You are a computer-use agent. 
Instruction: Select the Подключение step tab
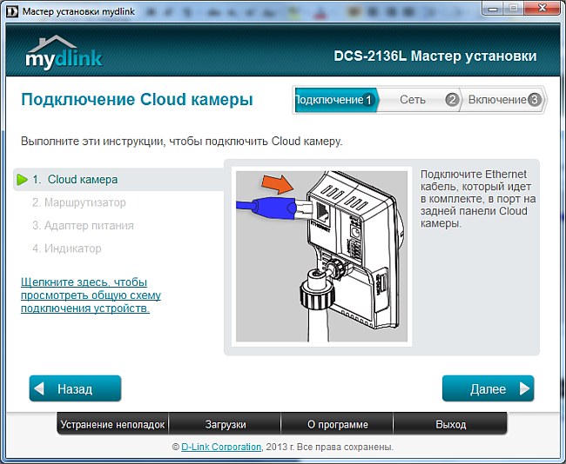(x=329, y=100)
